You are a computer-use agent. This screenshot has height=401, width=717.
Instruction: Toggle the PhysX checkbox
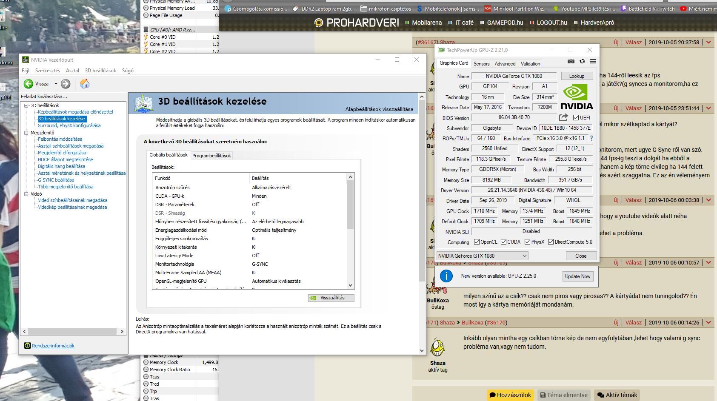(527, 242)
